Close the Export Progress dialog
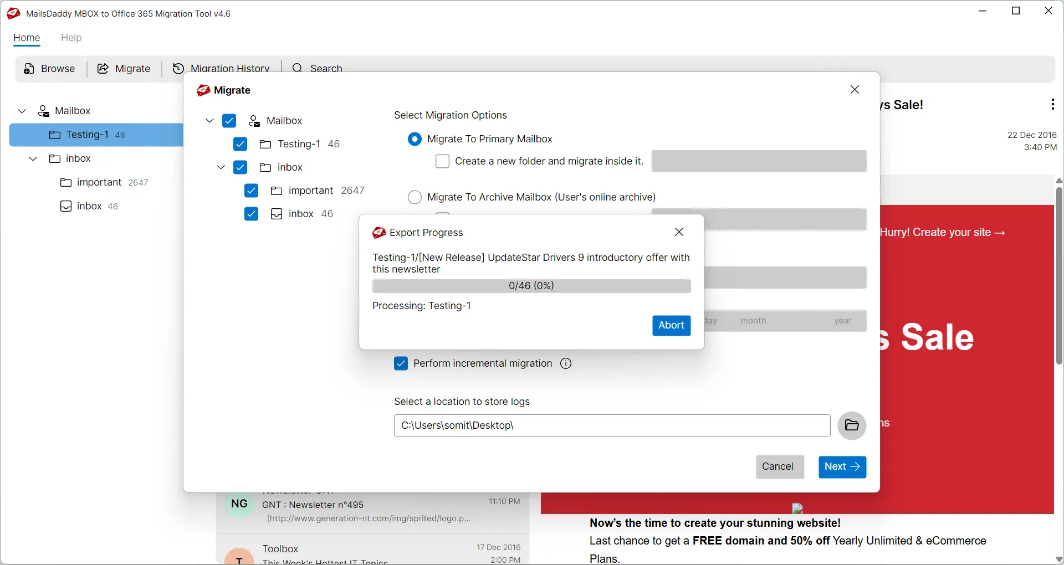This screenshot has height=565, width=1064. [x=679, y=232]
